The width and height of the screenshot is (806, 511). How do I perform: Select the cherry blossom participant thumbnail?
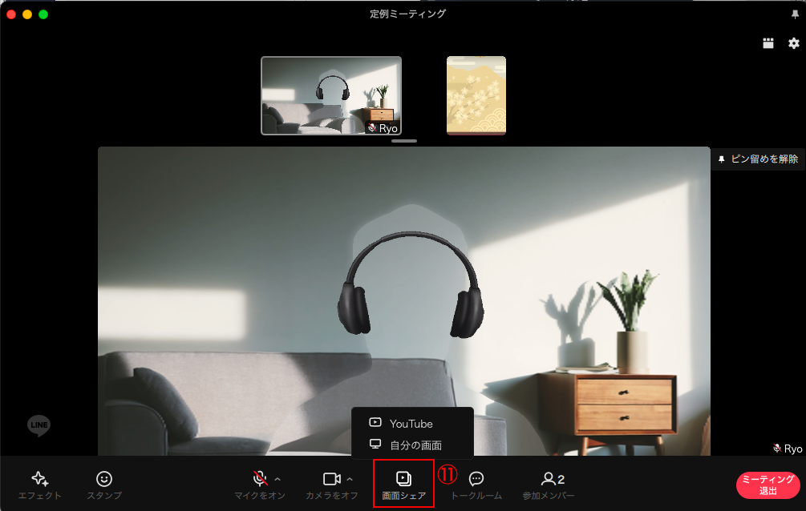point(476,95)
